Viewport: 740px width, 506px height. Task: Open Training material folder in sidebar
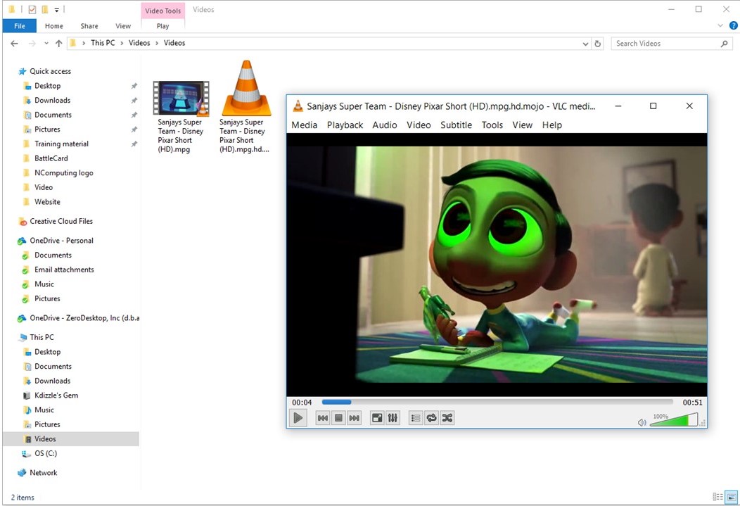pos(61,144)
